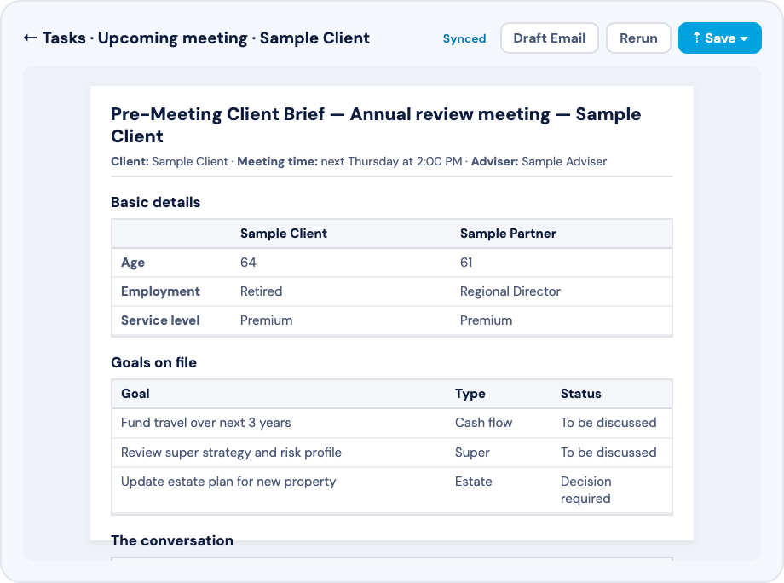Click Sample Client's 'Premium' service level
Screen dimensions: 784x583
(x=266, y=320)
